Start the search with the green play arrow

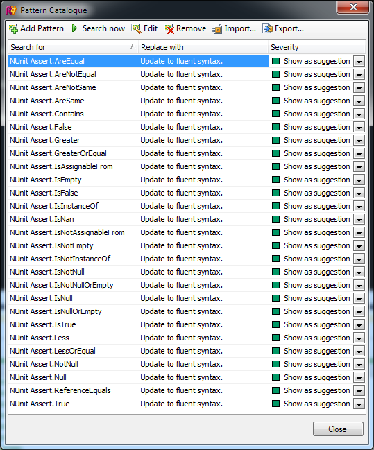[75, 28]
